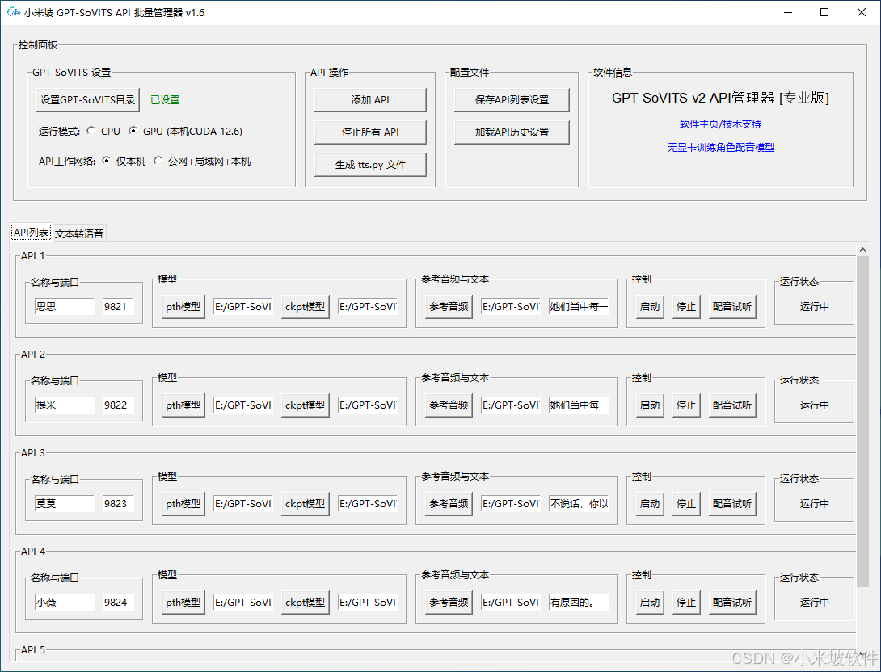The height and width of the screenshot is (672, 881).
Task: Click 停止 button for API 4
Action: tap(686, 603)
